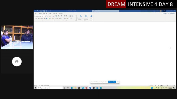The height and width of the screenshot is (99, 177).
Task: Click the Increase Indent icon
Action: (x=66, y=16)
